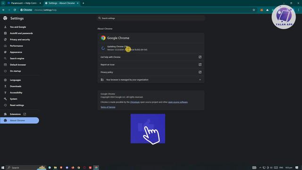Open Reset settings page
The width and height of the screenshot is (302, 170).
pyautogui.click(x=17, y=105)
